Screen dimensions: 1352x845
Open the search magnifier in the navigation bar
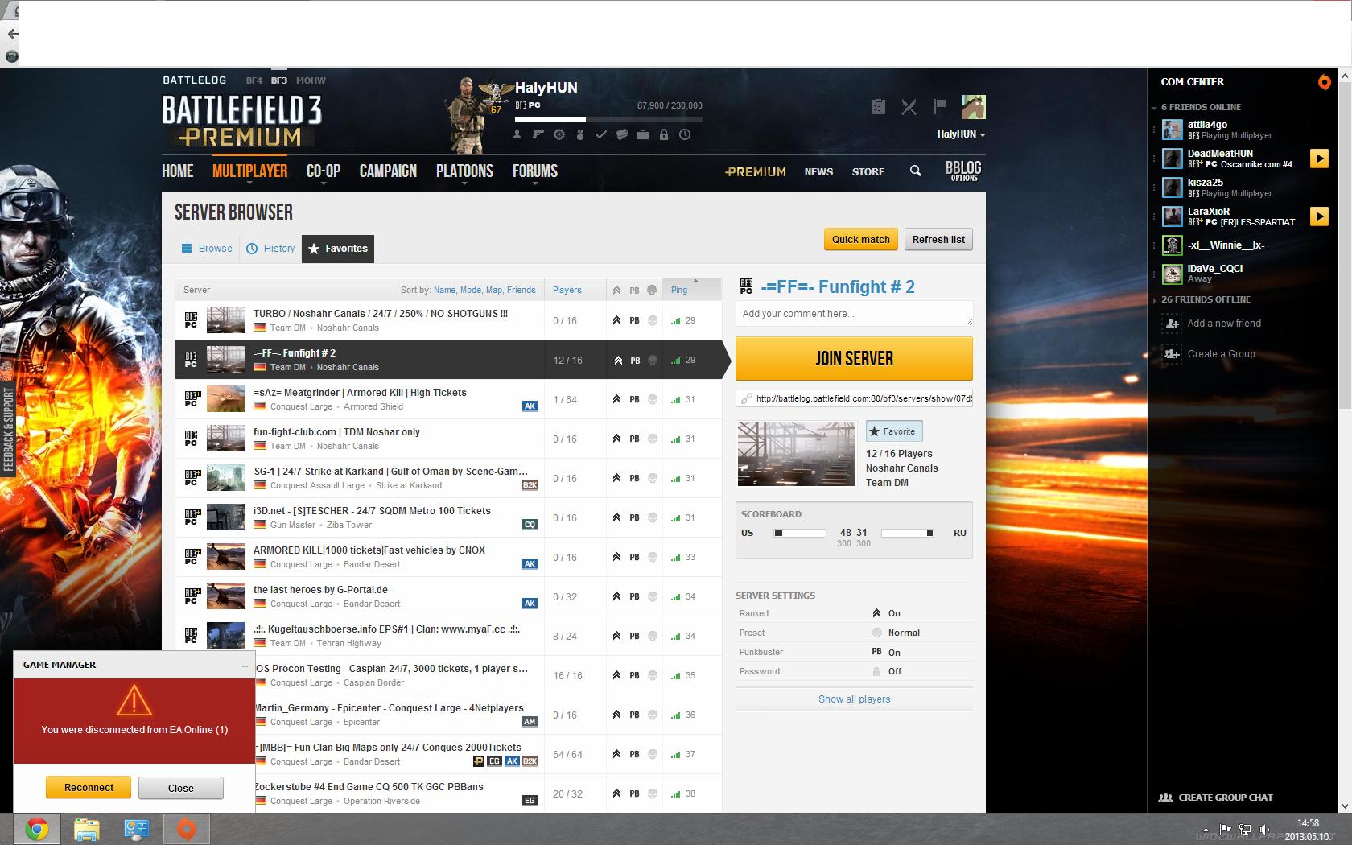(915, 171)
